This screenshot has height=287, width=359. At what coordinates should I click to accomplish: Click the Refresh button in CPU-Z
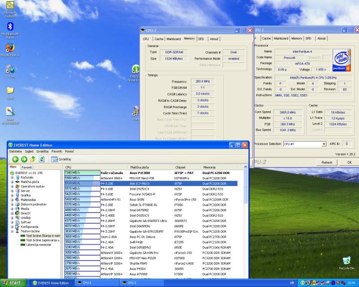coord(327,162)
